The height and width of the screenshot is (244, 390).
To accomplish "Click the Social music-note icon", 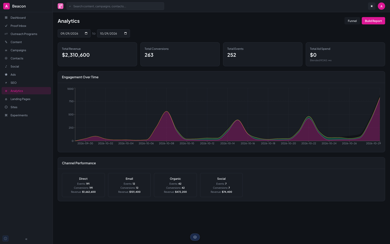I will click(x=6, y=66).
